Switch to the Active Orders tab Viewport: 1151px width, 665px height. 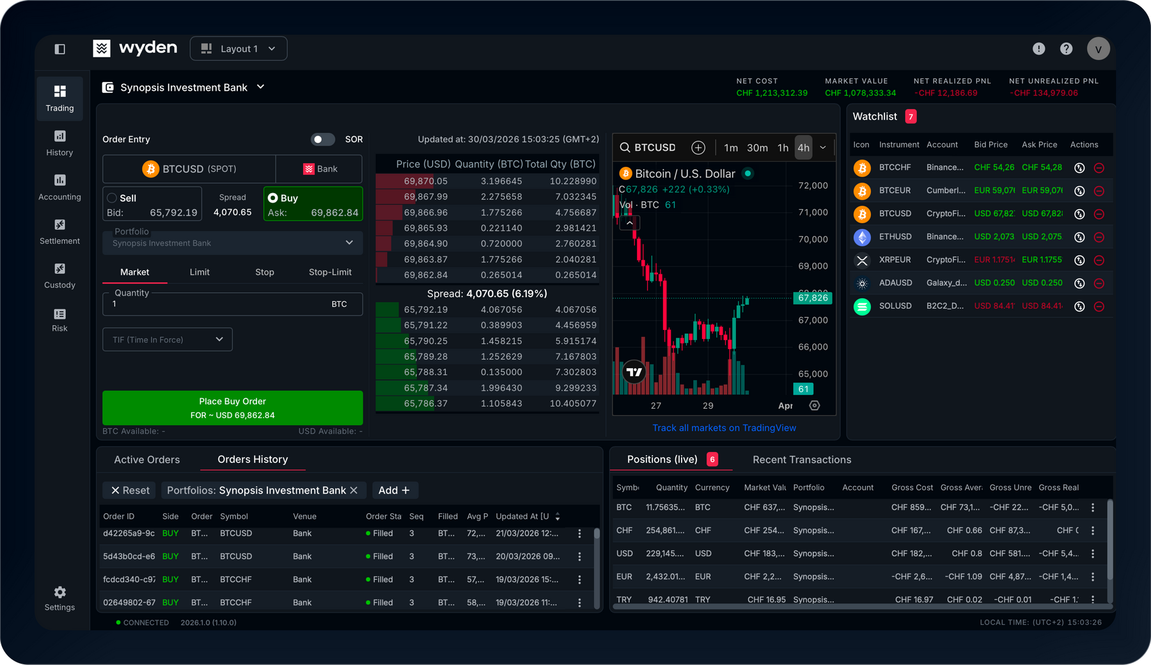coord(147,460)
